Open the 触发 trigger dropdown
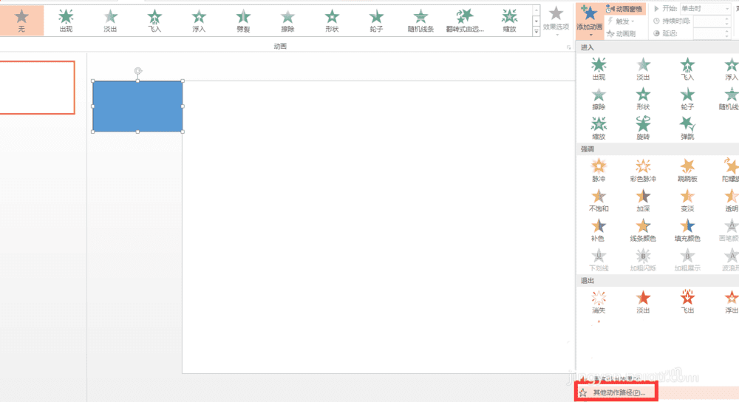 coord(621,21)
